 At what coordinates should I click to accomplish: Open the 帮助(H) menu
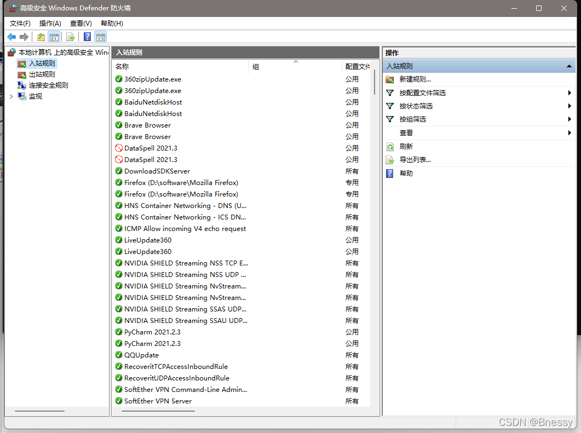112,24
